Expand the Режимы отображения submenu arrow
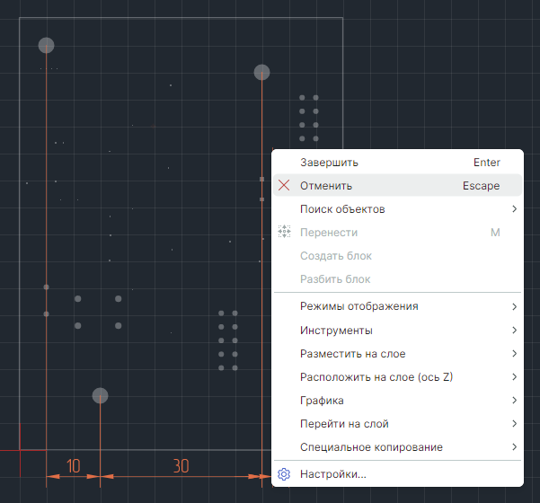The width and height of the screenshot is (540, 503). point(515,306)
